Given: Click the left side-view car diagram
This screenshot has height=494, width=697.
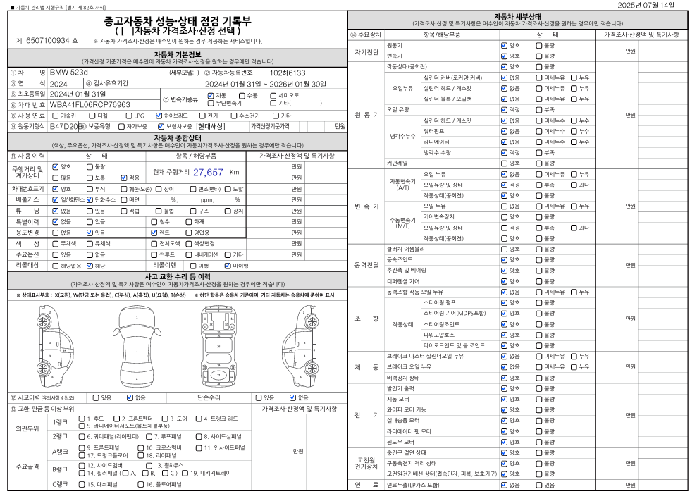Looking at the screenshot, I should [55, 346].
